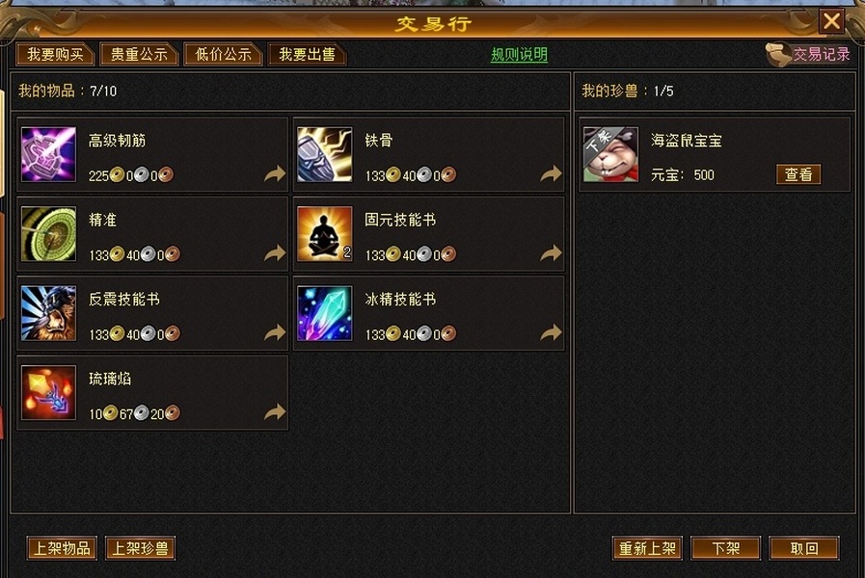Click the 重新上架 button
The width and height of the screenshot is (865, 578).
[x=647, y=548]
